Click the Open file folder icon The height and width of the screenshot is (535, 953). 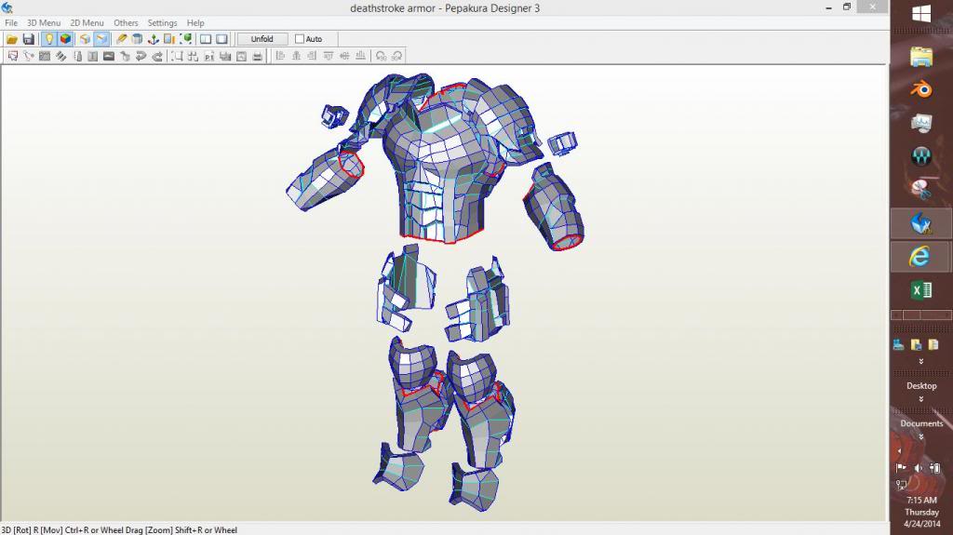tap(11, 39)
